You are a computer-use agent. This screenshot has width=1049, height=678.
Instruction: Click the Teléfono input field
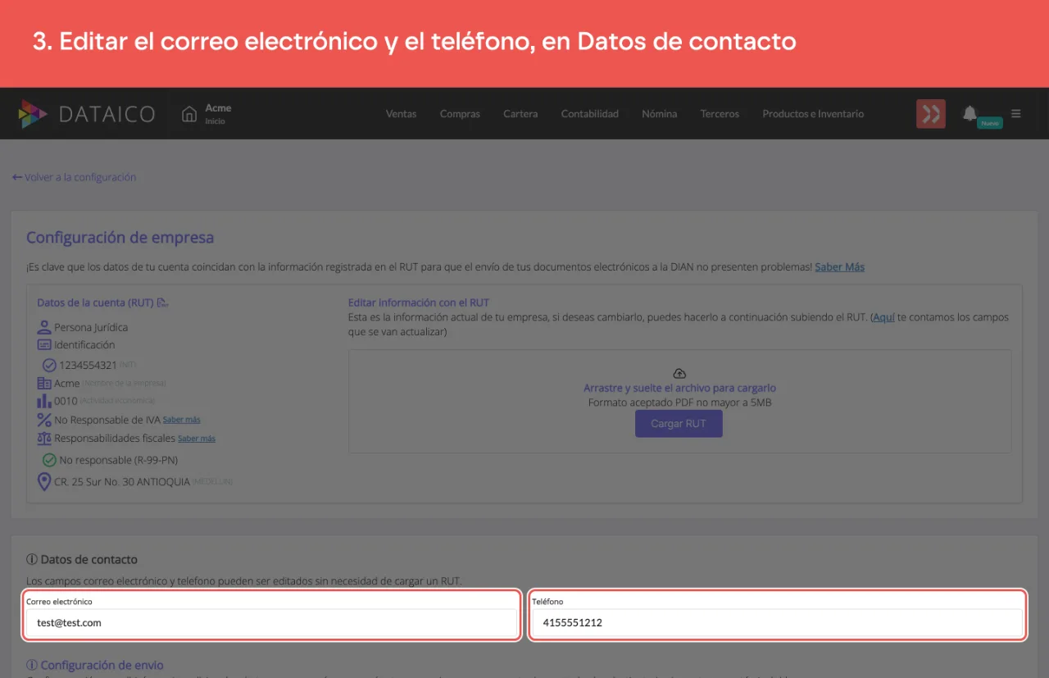pyautogui.click(x=777, y=623)
